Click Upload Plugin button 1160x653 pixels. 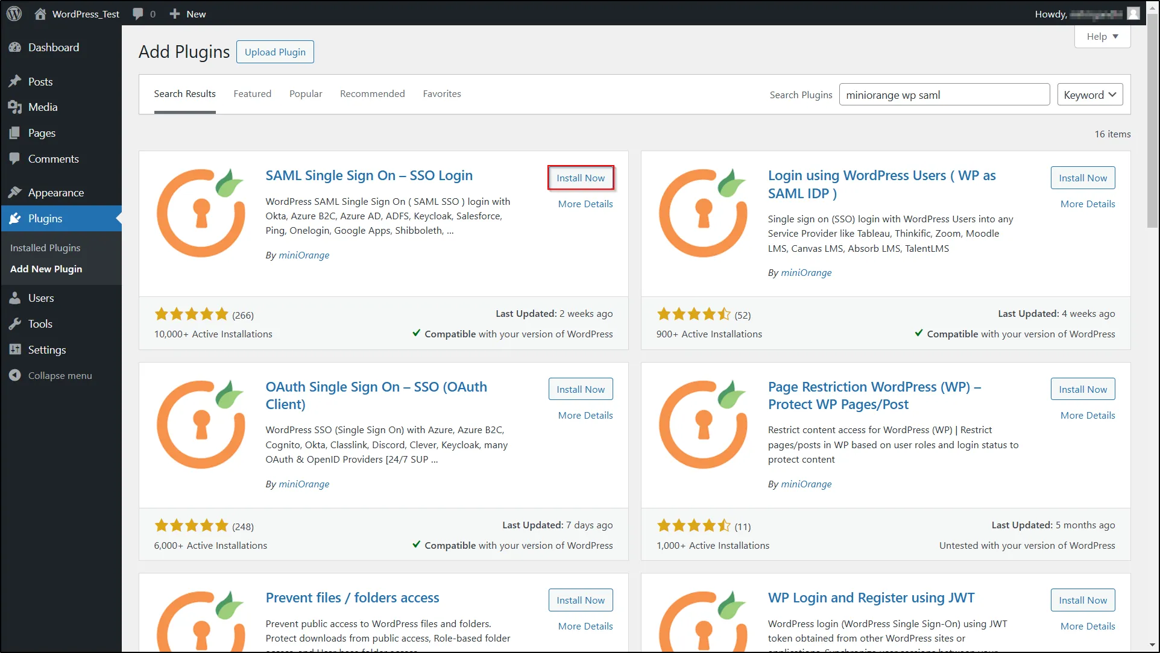pyautogui.click(x=275, y=52)
